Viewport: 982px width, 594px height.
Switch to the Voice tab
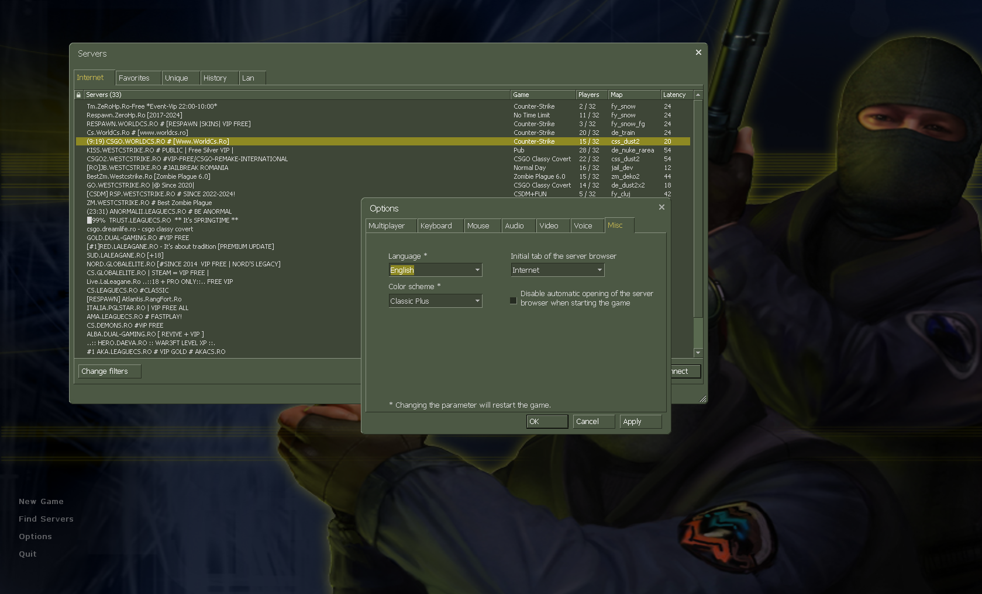pos(587,226)
